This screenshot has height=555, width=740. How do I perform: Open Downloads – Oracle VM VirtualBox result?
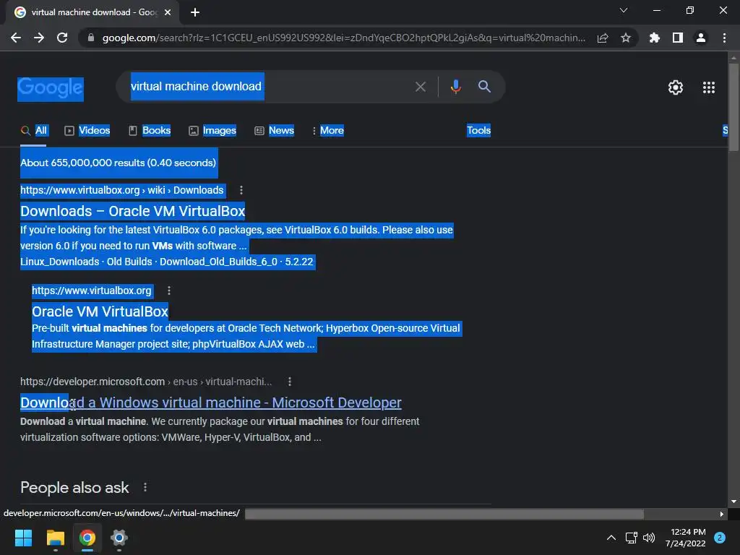(133, 211)
